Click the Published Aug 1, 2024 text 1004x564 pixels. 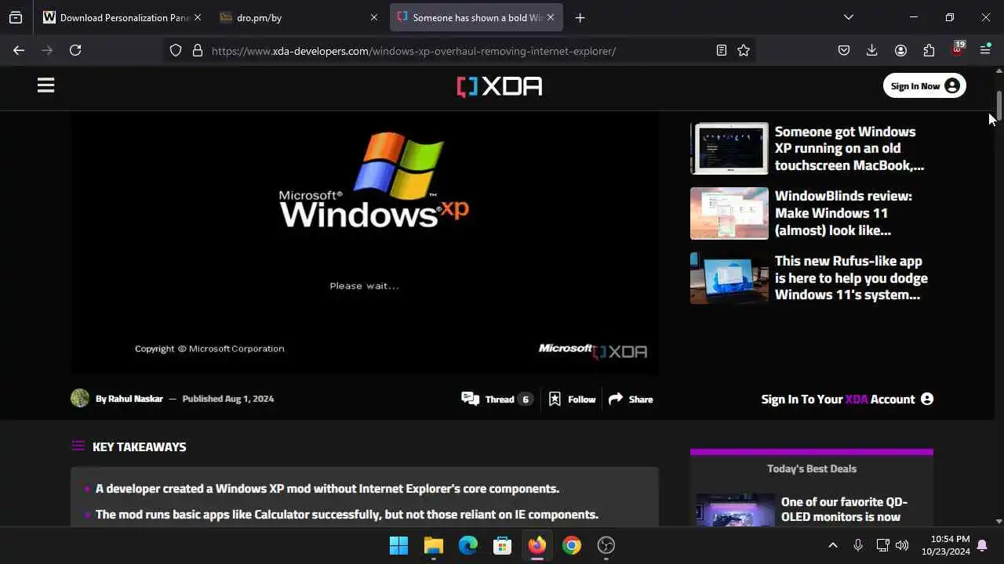coord(228,399)
